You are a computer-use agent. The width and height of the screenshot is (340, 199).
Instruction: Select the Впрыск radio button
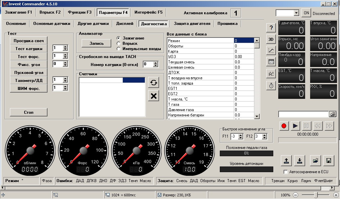tap(118, 43)
